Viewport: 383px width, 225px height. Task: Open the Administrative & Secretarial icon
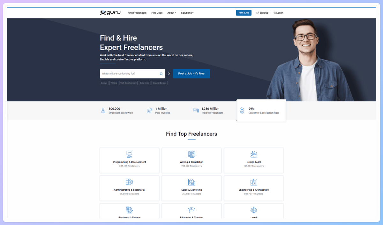(x=129, y=182)
